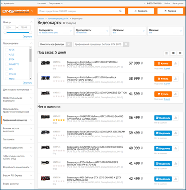This screenshot has width=186, height=190.
Task: Add GIGABYTE G1 GAMING to comparison
Action: point(175,118)
